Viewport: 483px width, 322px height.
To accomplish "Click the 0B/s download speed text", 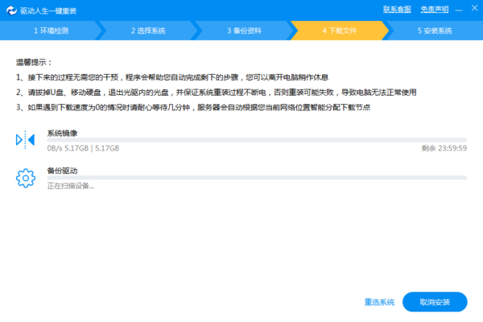I will click(x=56, y=149).
